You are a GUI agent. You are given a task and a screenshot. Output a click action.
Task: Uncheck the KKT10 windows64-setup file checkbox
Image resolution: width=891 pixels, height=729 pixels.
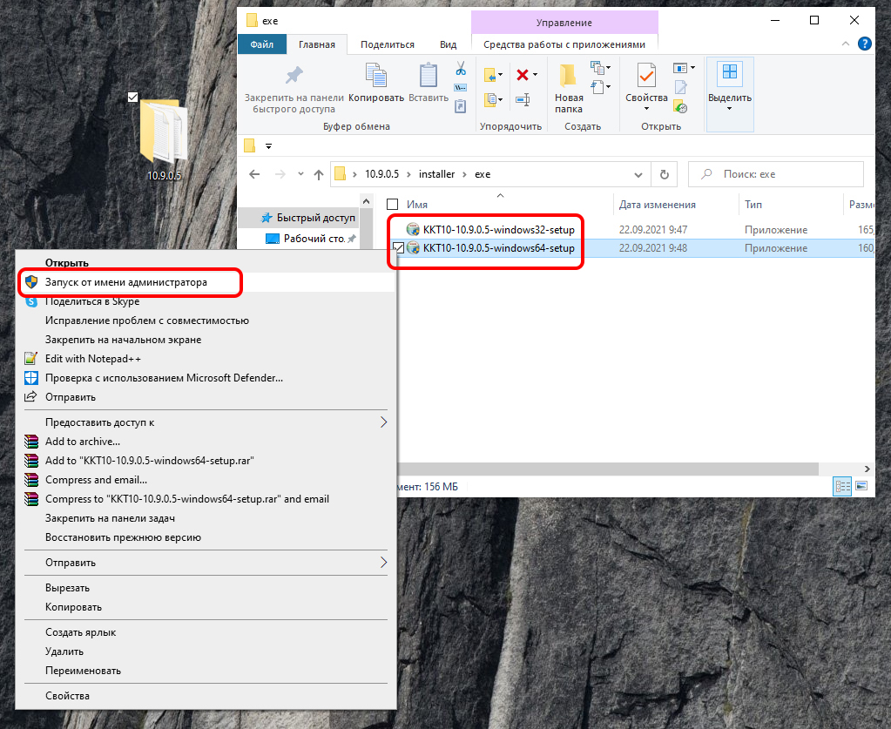coord(398,248)
